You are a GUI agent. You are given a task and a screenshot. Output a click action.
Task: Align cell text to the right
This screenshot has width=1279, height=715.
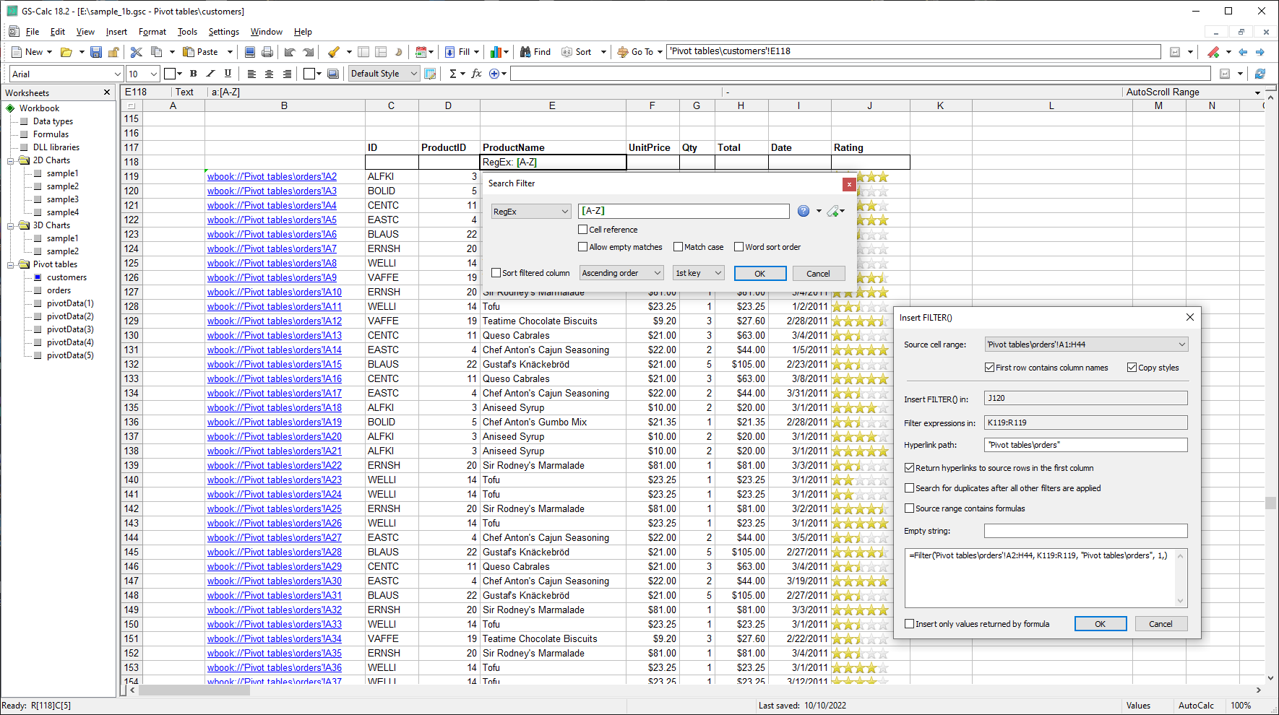(x=287, y=74)
